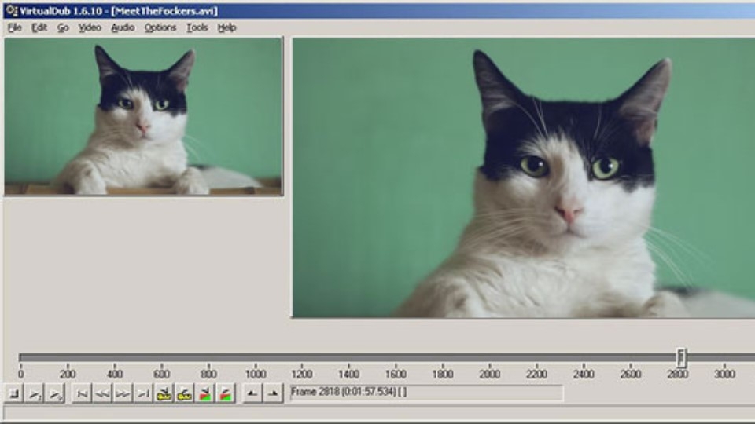Jump to the start of the video

point(82,393)
